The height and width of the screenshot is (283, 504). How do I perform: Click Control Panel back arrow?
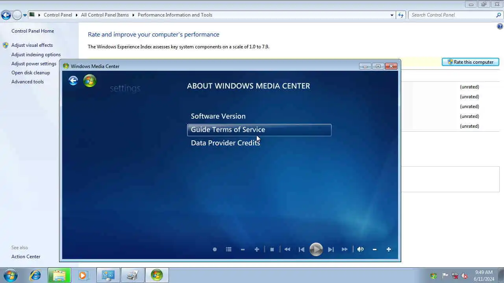pos(6,15)
